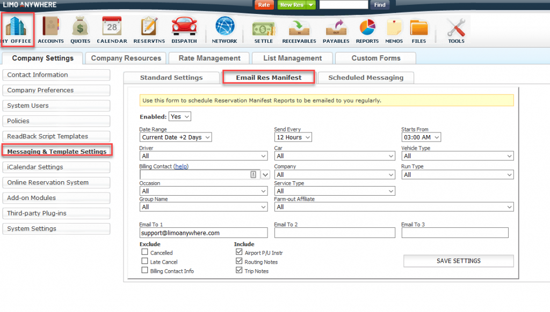Uncheck the Routing Notes checkbox

(239, 262)
